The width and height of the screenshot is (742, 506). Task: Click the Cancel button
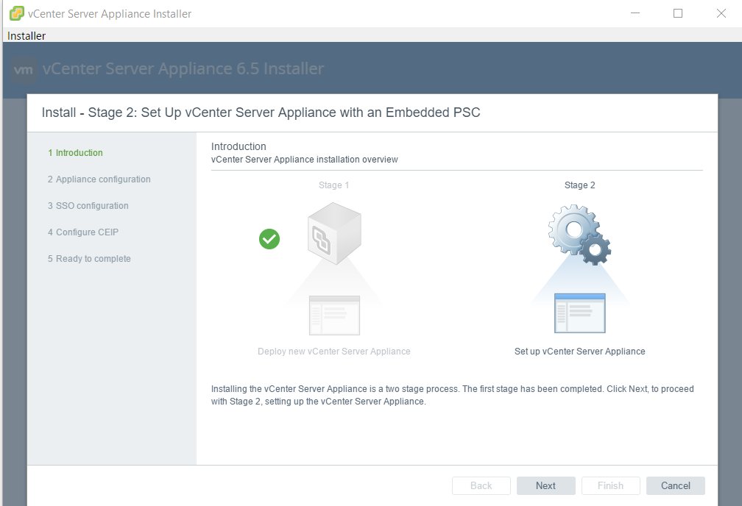675,485
